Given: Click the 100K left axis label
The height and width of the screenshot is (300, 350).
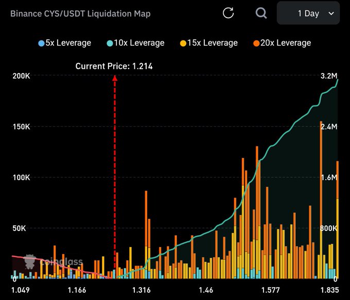Looking at the screenshot, I should click(21, 178).
